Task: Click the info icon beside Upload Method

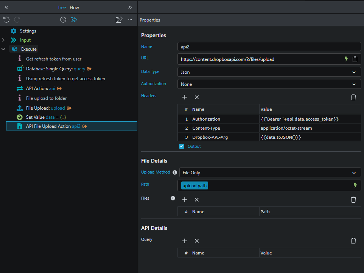Action: 175,172
